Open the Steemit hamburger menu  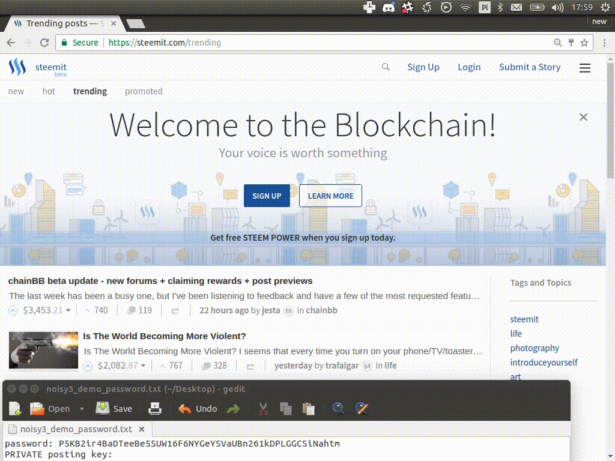coord(584,68)
